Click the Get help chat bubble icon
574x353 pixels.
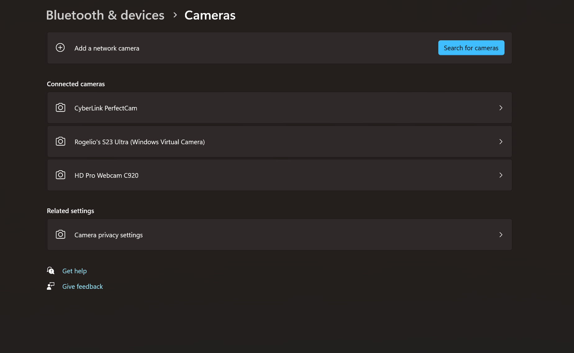pos(51,270)
